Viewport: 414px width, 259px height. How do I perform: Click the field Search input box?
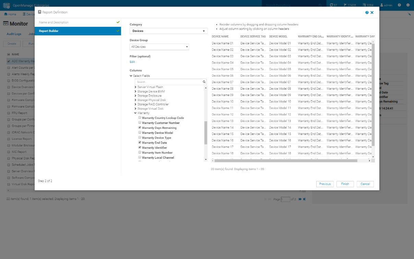click(x=168, y=82)
